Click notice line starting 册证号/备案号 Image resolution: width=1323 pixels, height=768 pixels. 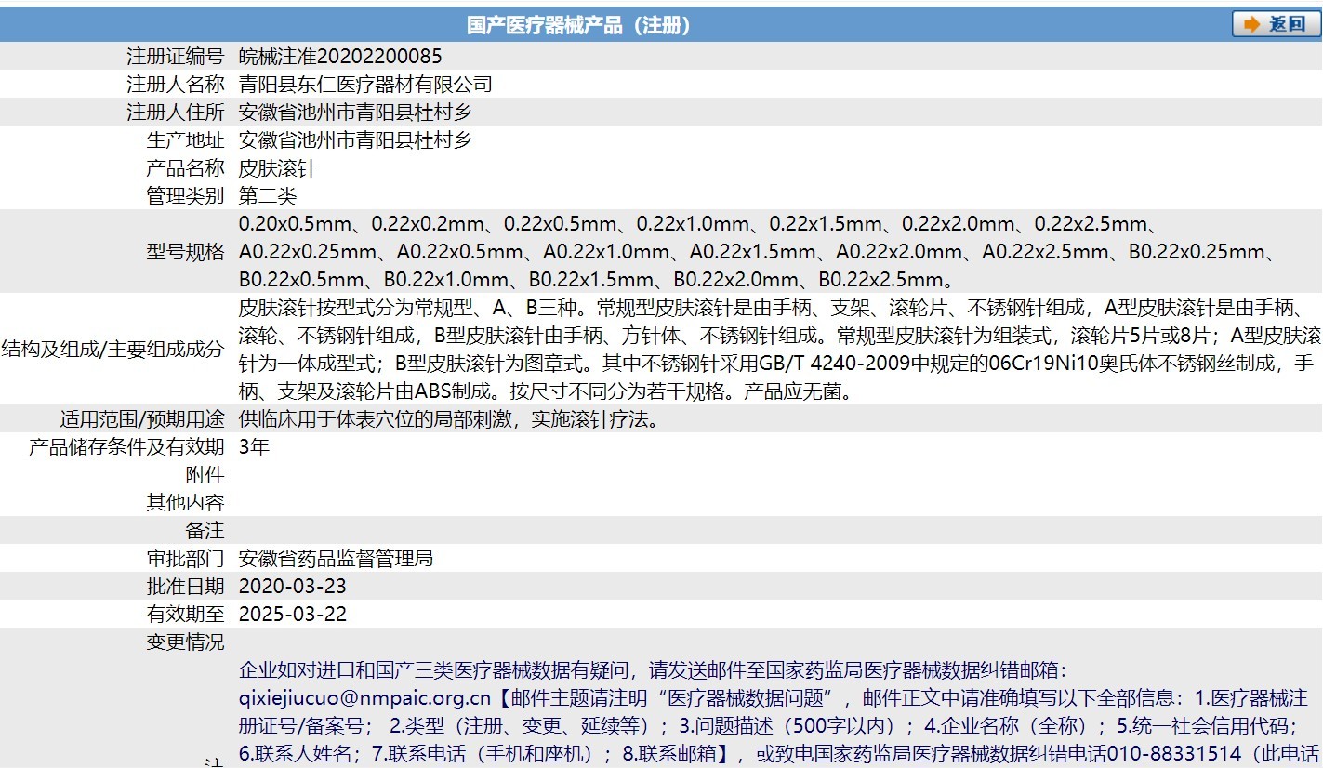[768, 725]
